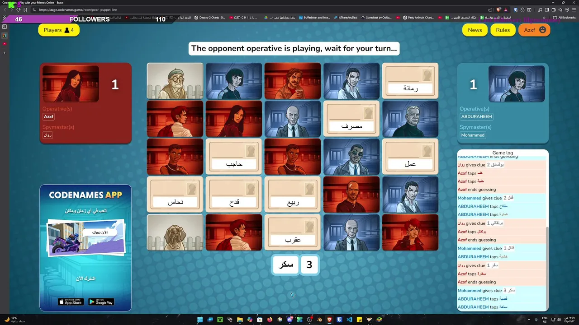Screen dimensions: 579x325
Task: Open the Azxf user profile button
Action: pos(534,30)
